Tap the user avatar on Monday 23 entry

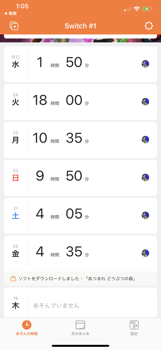click(145, 140)
